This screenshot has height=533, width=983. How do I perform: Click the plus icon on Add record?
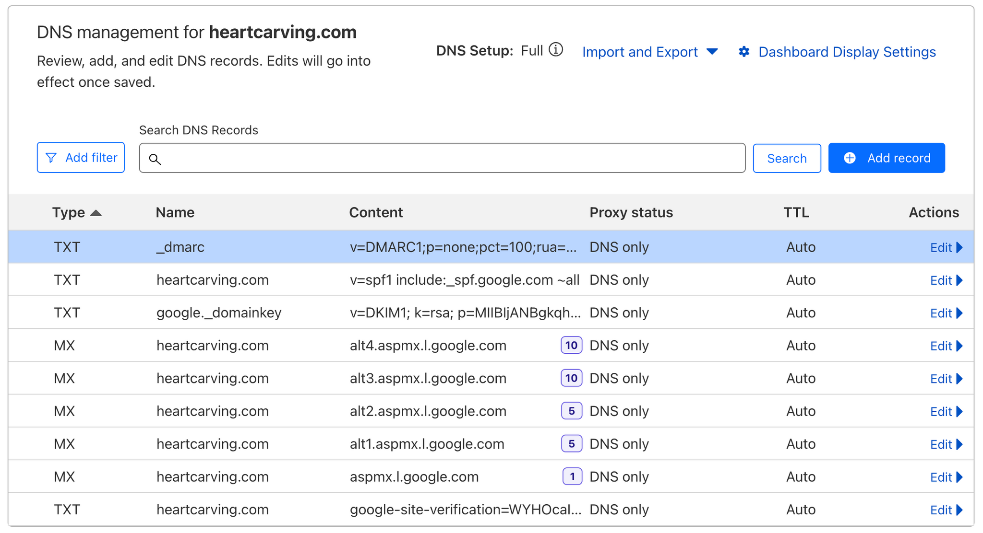point(850,158)
